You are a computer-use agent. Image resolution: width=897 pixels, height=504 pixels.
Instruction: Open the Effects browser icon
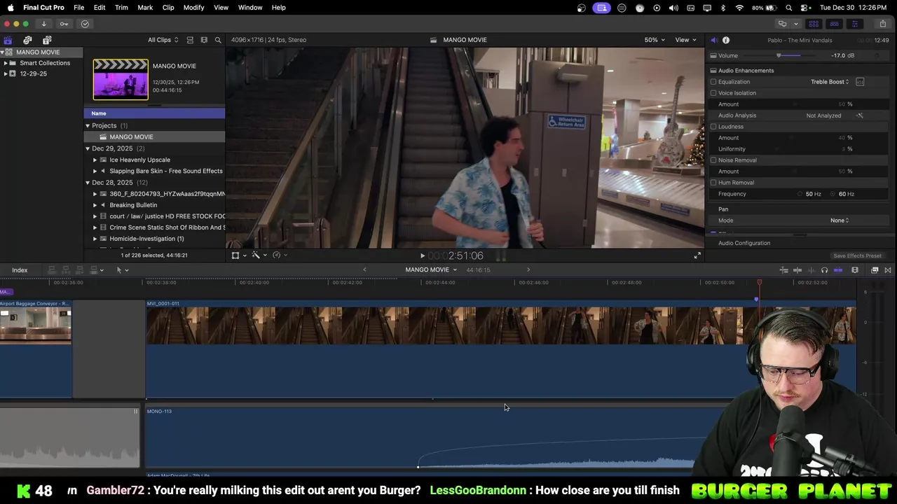tap(875, 270)
